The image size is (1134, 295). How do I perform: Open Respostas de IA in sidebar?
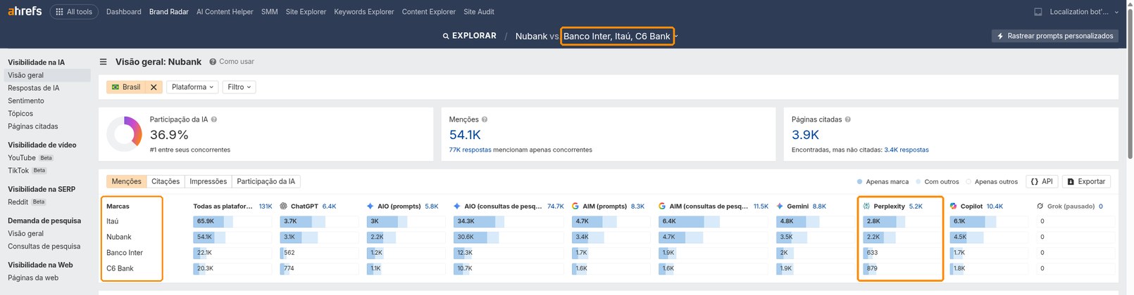point(34,88)
